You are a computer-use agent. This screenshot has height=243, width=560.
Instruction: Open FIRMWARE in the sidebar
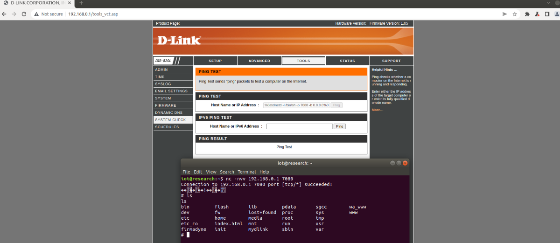tap(173, 105)
